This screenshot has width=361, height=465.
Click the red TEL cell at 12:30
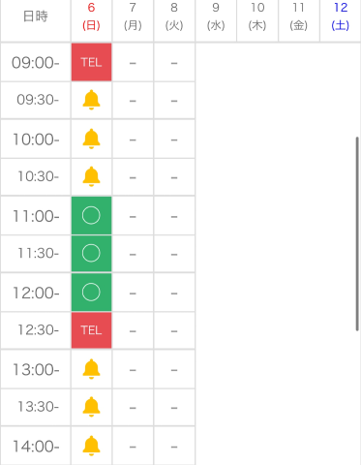pyautogui.click(x=91, y=330)
